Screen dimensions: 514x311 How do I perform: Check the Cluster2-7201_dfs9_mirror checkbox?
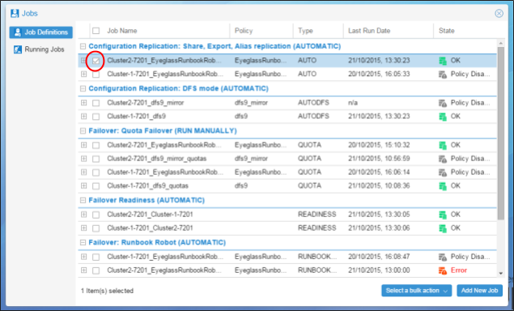[x=96, y=103]
